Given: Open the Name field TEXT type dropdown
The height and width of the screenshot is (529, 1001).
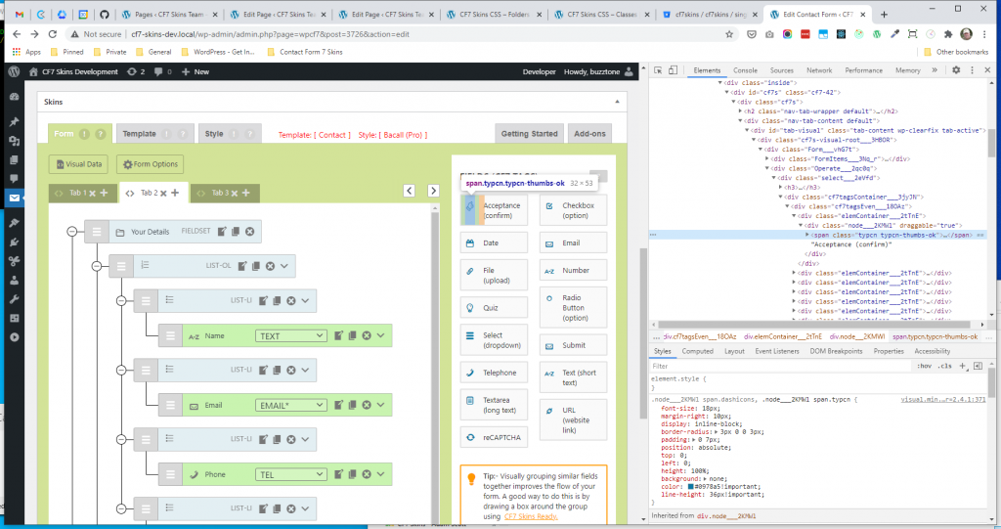Looking at the screenshot, I should click(x=290, y=336).
